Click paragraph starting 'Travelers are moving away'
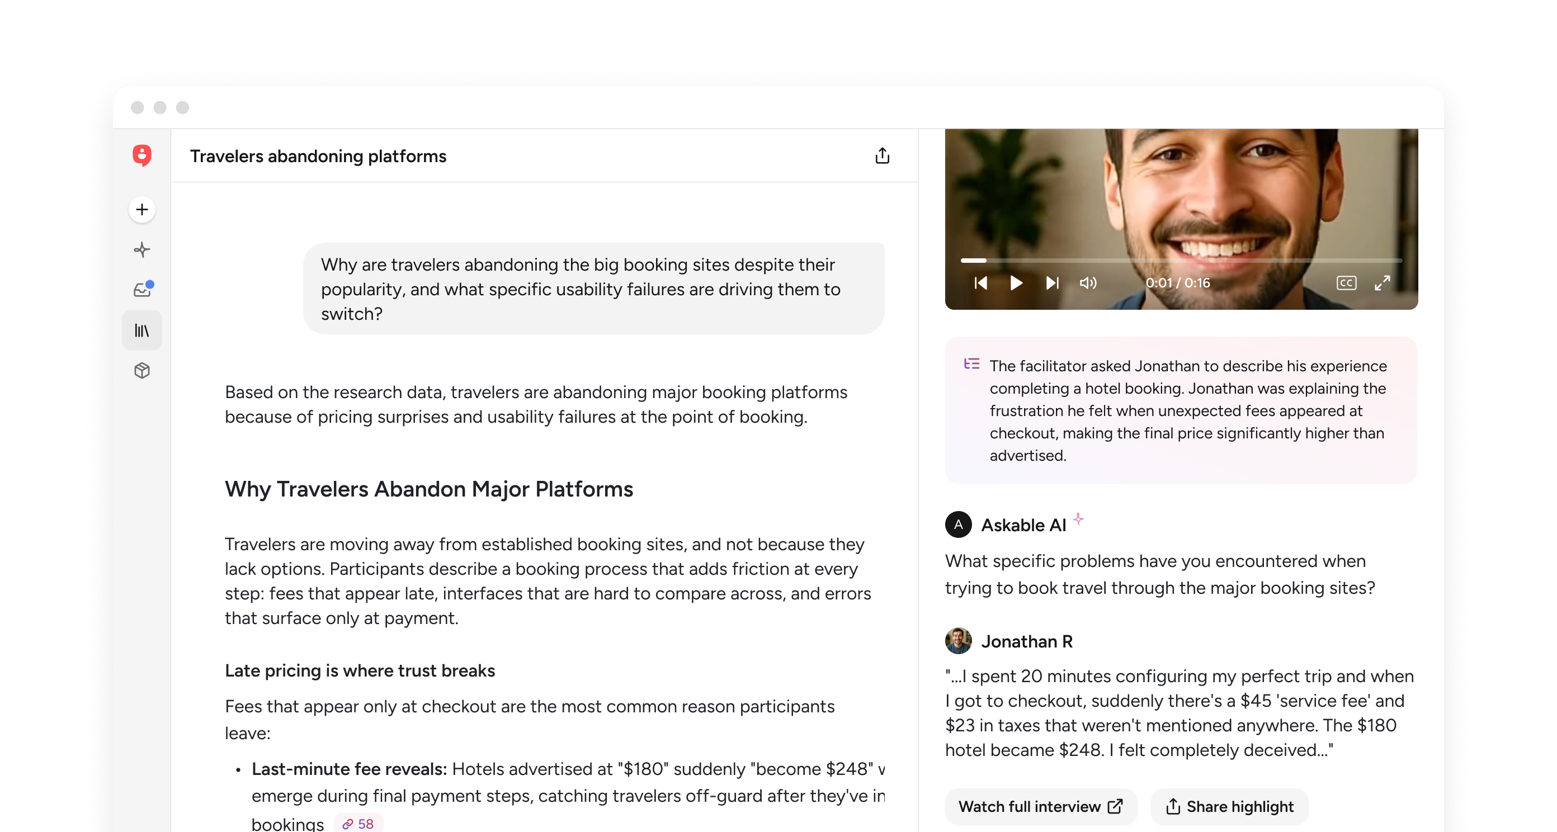 coord(548,580)
